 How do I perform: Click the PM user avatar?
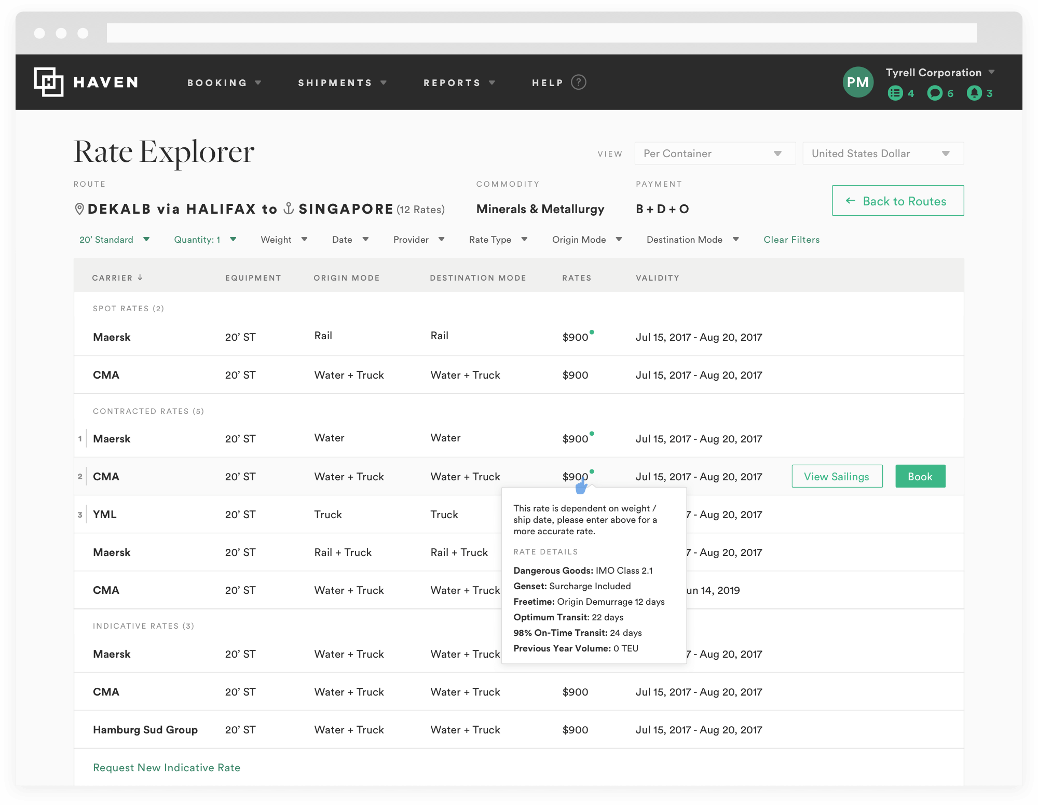pos(858,82)
